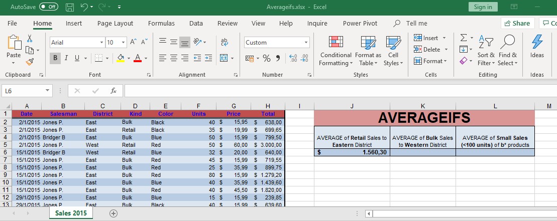This screenshot has height=221, width=557.
Task: Click the Increase Font Size icon
Action: tap(133, 43)
